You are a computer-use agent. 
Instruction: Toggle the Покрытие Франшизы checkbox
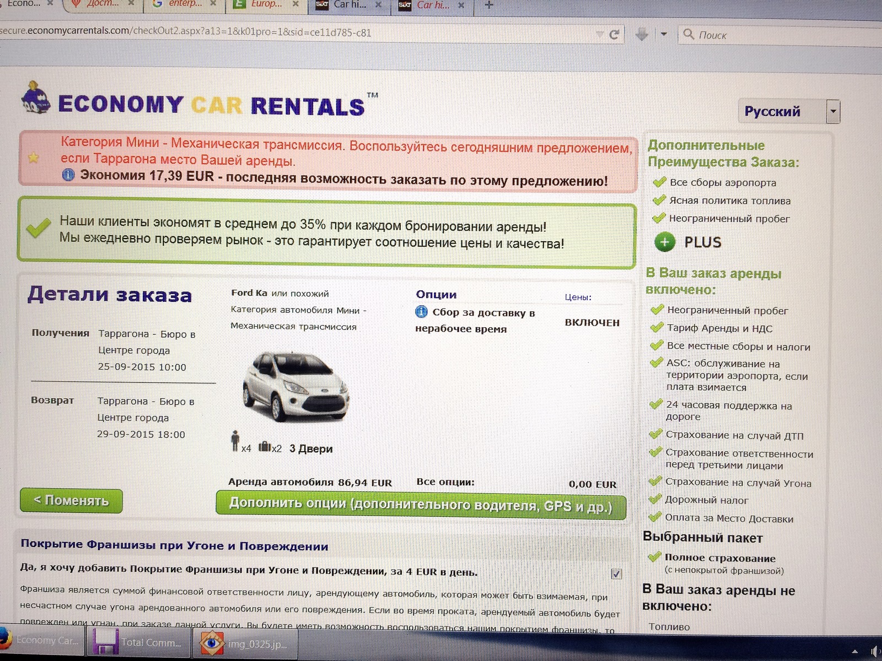(616, 574)
